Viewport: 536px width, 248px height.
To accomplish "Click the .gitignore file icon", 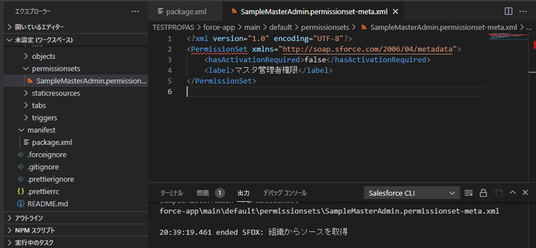I will coord(21,167).
